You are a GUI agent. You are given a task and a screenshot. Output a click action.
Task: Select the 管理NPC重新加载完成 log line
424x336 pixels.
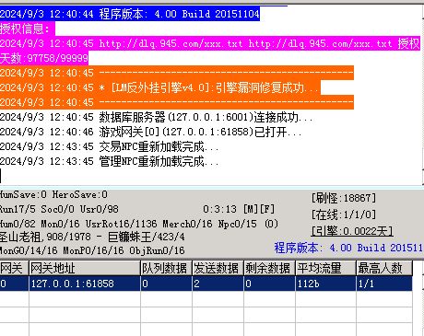pyautogui.click(x=110, y=161)
